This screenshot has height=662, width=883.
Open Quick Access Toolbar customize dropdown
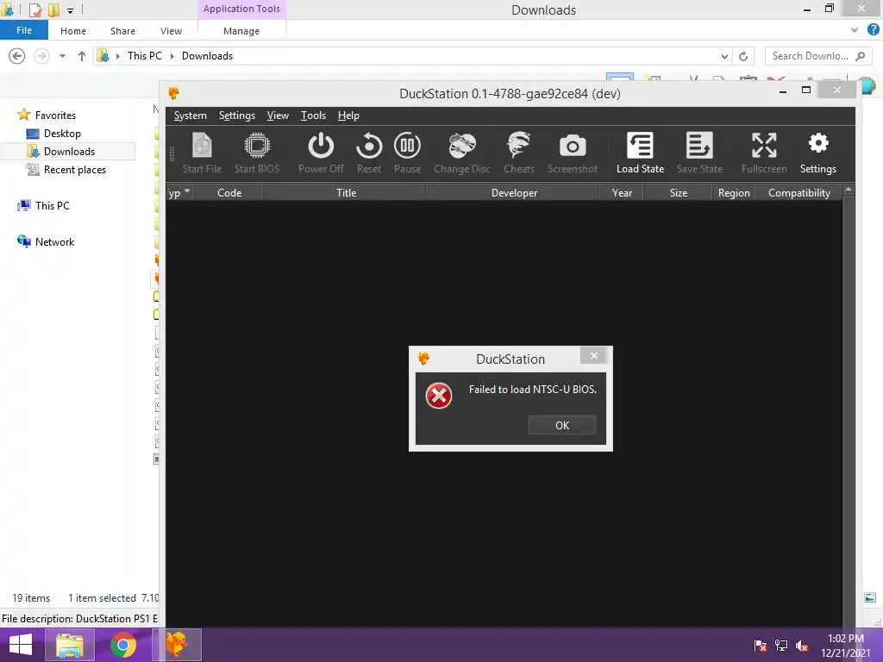pyautogui.click(x=71, y=10)
